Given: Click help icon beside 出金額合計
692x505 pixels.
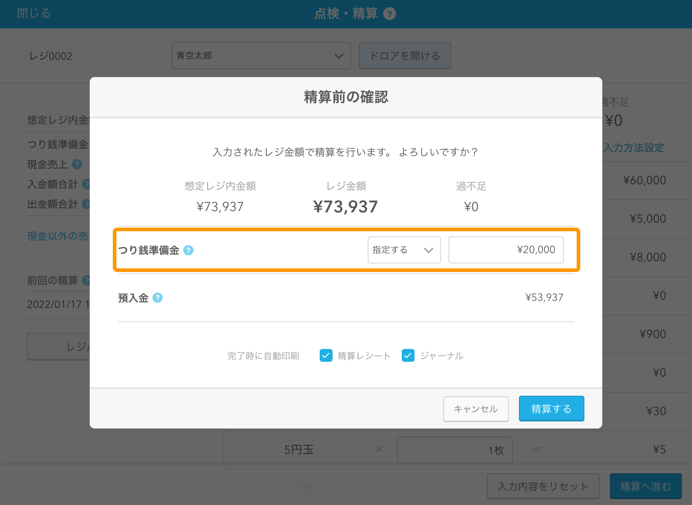Looking at the screenshot, I should point(86,204).
